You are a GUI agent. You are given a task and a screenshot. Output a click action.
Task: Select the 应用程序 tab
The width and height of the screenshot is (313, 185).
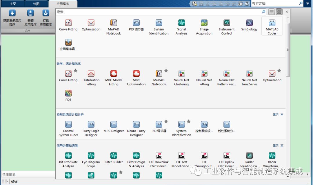[63, 4]
